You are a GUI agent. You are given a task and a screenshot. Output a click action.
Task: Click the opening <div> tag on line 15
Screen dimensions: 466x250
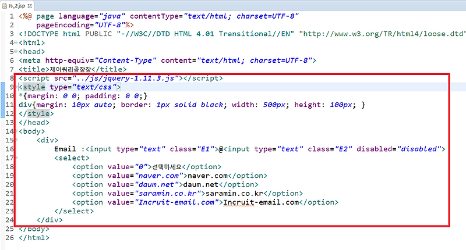tap(48, 140)
